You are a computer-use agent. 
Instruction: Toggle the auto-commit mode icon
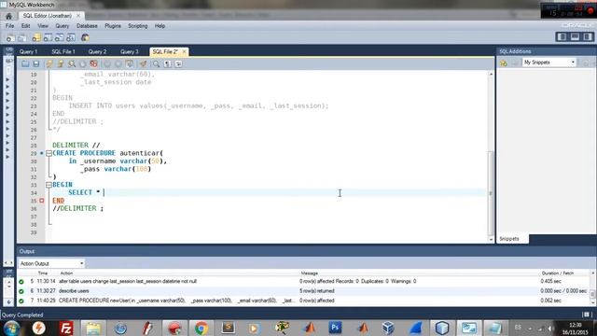(130, 64)
